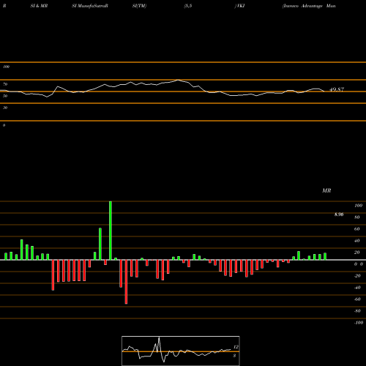Click the RSI peak near the 70 line
The width and height of the screenshot is (366, 366).
click(x=178, y=80)
